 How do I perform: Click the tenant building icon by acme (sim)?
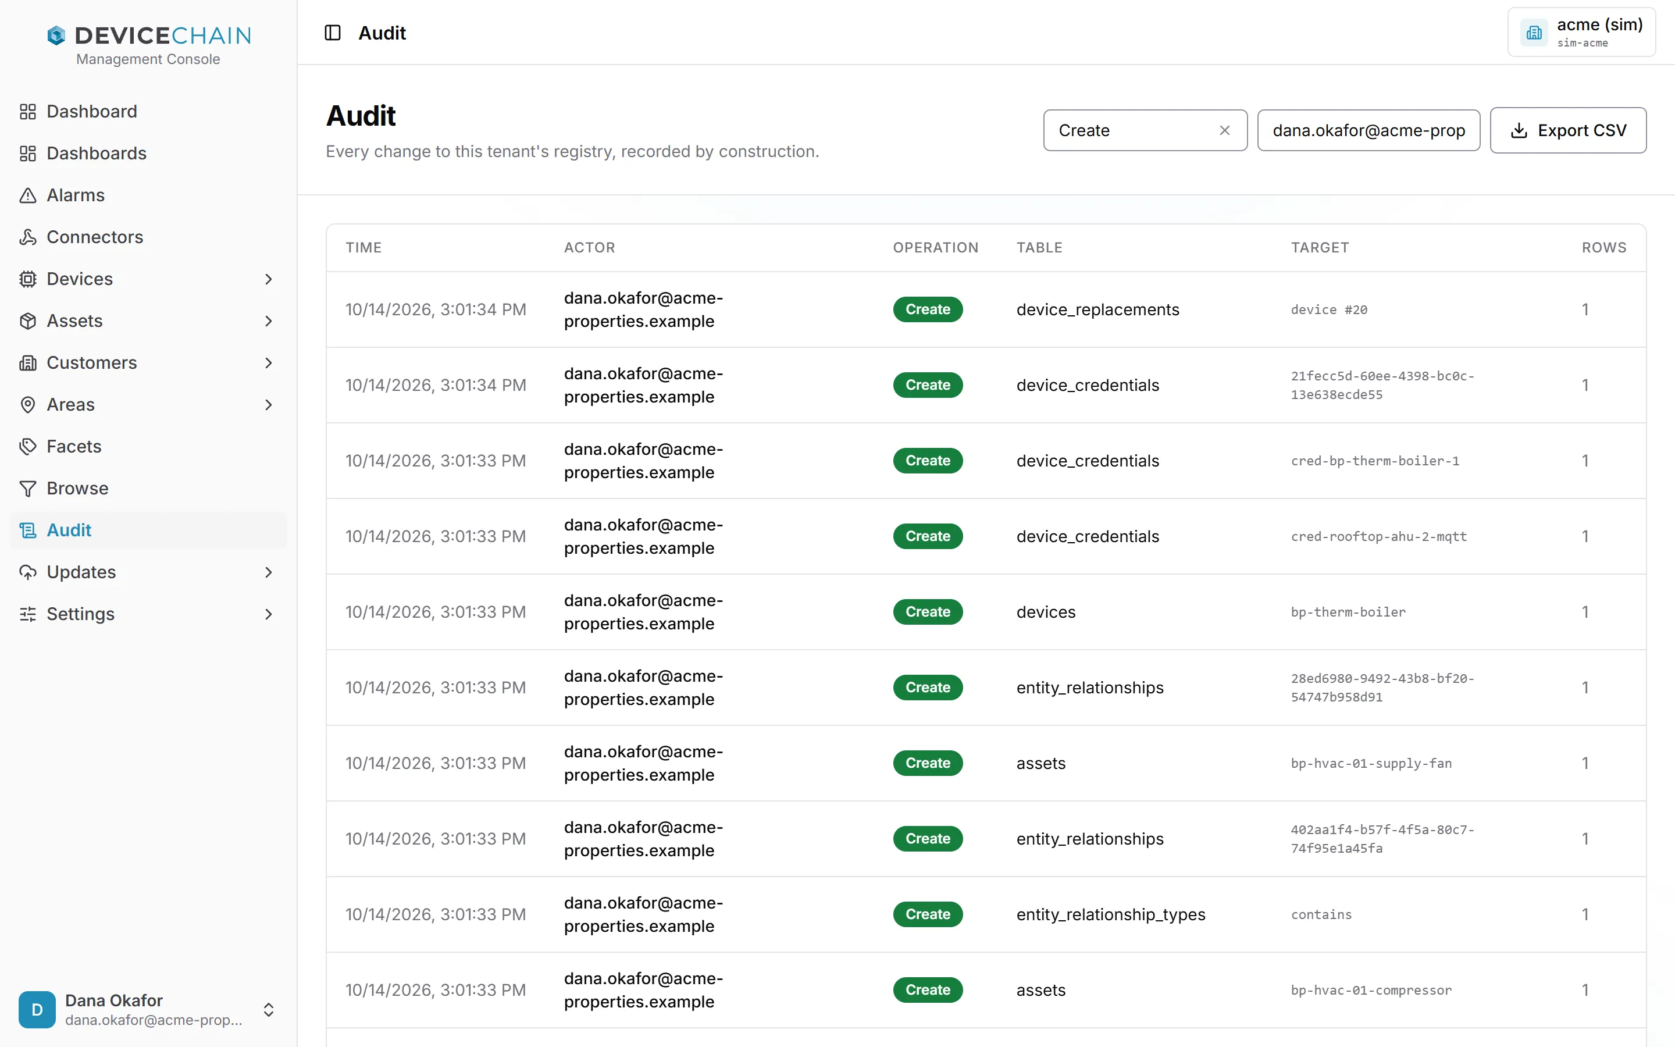[1534, 33]
